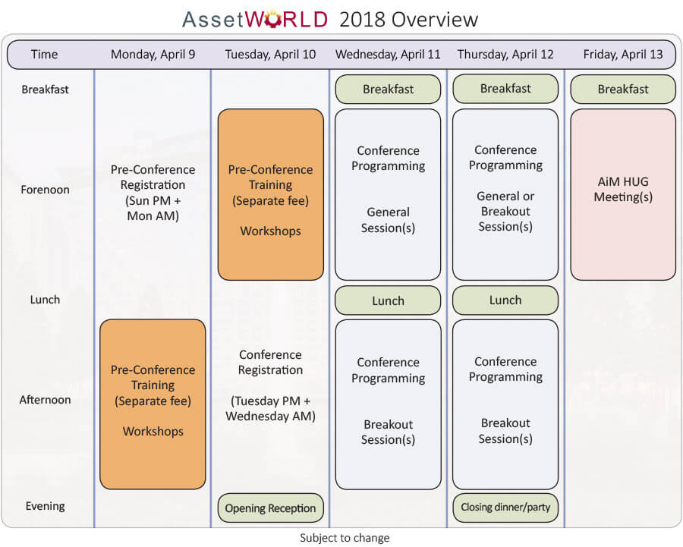The height and width of the screenshot is (547, 683).
Task: Select Thursday afternoon Breakout Session(s) block
Action: click(x=505, y=404)
